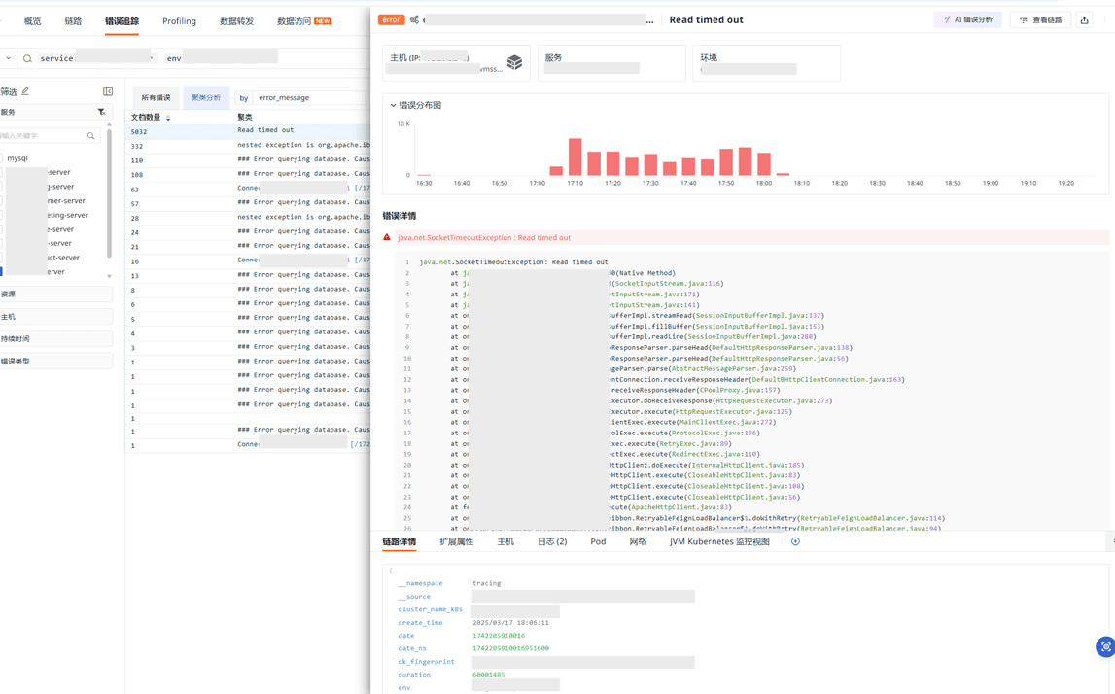The image size is (1115, 694).
Task: Collapse the filter sidebar with the panel icon
Action: (x=108, y=91)
